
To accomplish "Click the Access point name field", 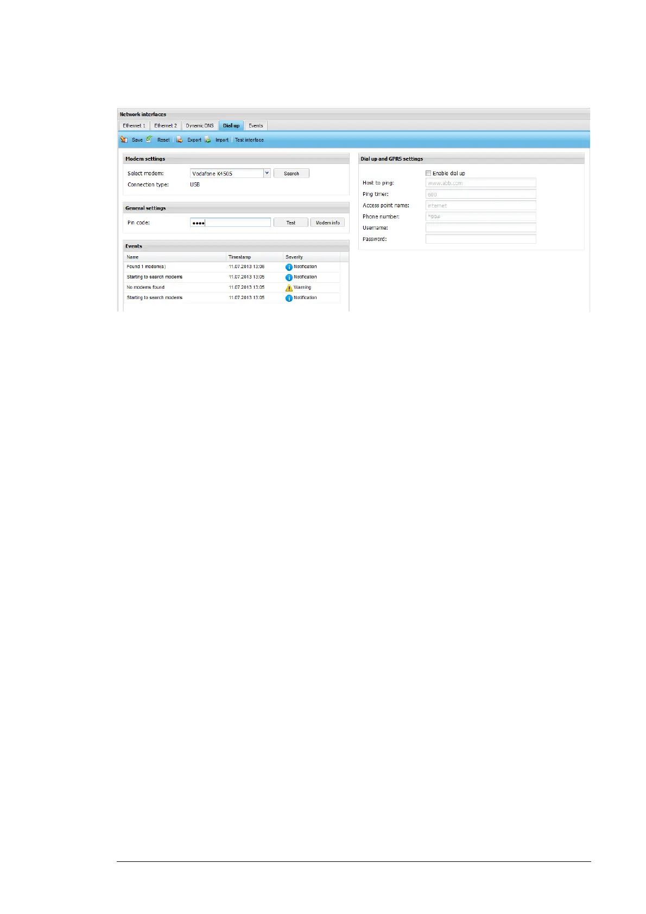I will pyautogui.click(x=480, y=205).
